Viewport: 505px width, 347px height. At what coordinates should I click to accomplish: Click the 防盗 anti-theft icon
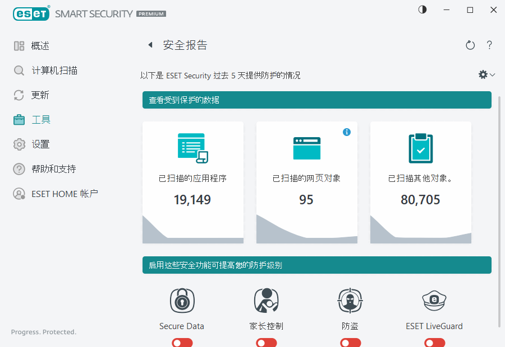click(350, 301)
